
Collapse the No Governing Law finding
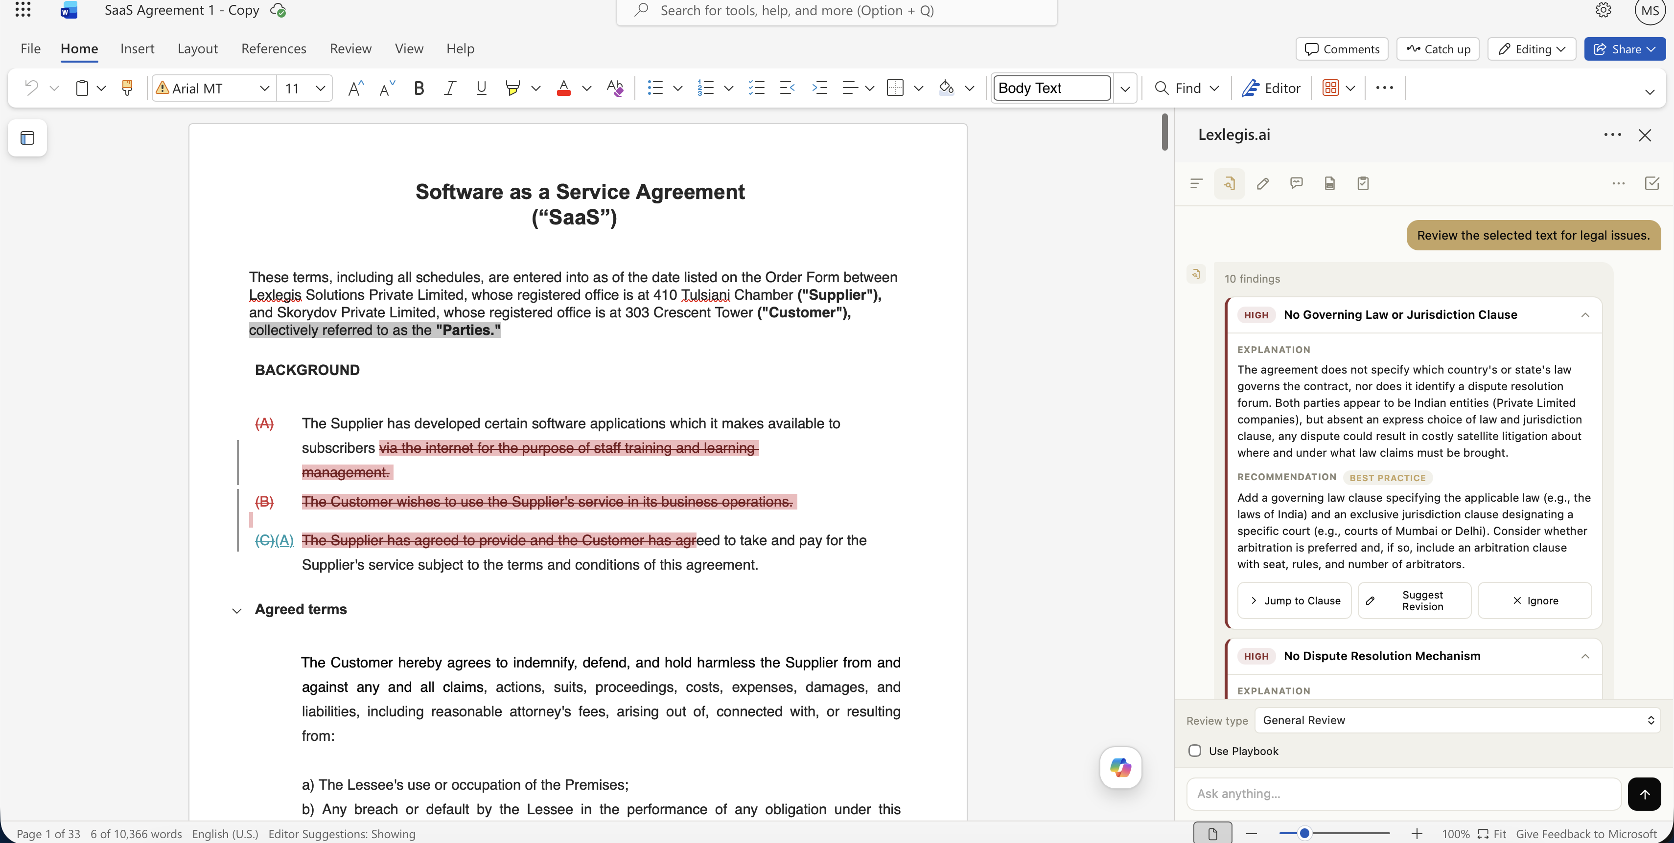1585,315
